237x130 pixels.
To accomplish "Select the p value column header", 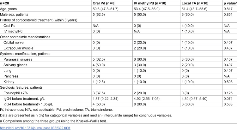I will coord(230,3).
